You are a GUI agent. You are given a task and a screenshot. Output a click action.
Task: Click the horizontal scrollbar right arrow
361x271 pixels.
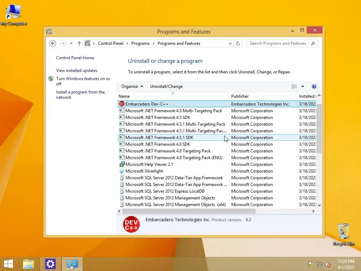coord(313,211)
